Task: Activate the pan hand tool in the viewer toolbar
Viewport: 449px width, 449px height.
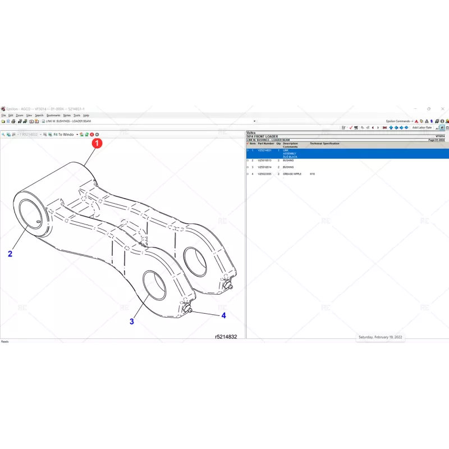Action: point(9,134)
